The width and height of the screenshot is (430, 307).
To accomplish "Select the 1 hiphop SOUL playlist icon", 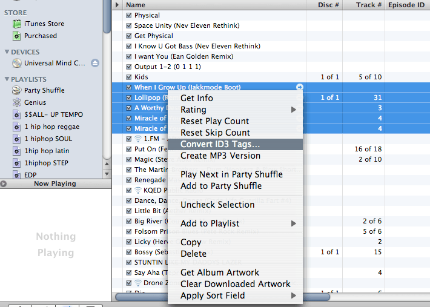I will click(17, 139).
